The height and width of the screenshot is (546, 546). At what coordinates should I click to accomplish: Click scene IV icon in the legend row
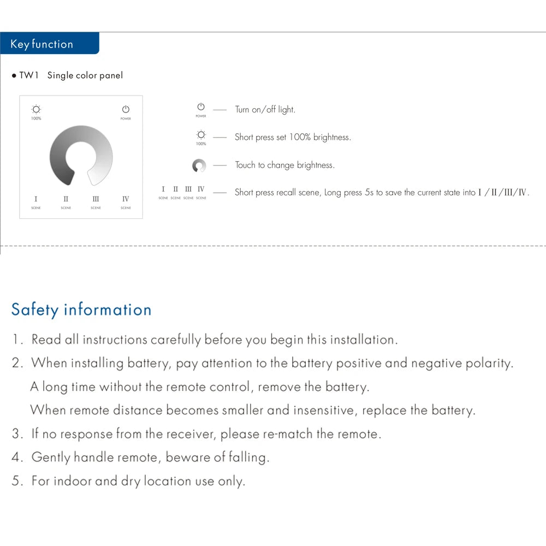(201, 193)
